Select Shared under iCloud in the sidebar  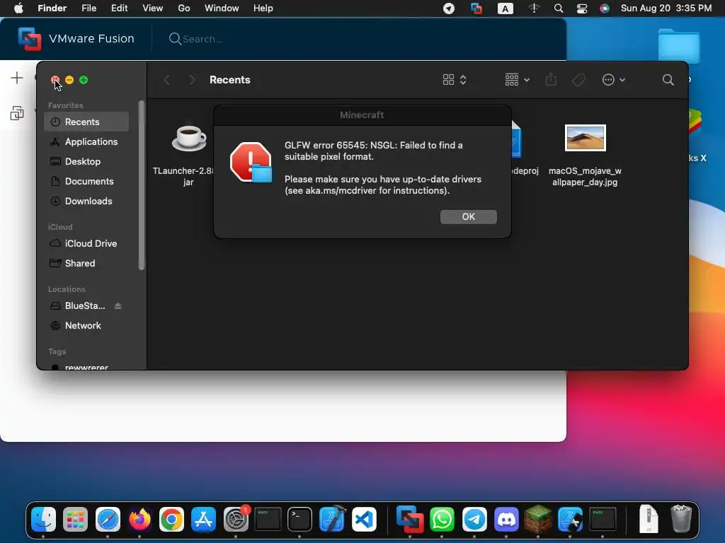[x=86, y=263]
